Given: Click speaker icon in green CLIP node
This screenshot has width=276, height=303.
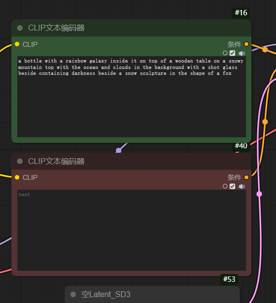Looking at the screenshot, I should pos(241,53).
